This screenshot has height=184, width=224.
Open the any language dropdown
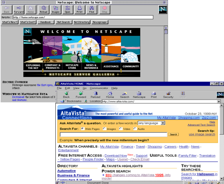tap(152, 123)
